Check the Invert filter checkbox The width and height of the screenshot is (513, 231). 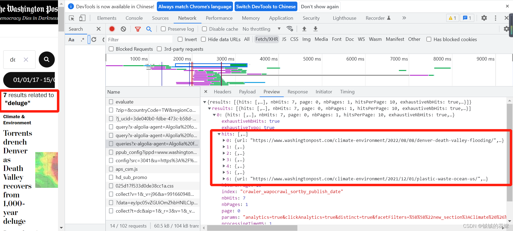click(x=180, y=39)
